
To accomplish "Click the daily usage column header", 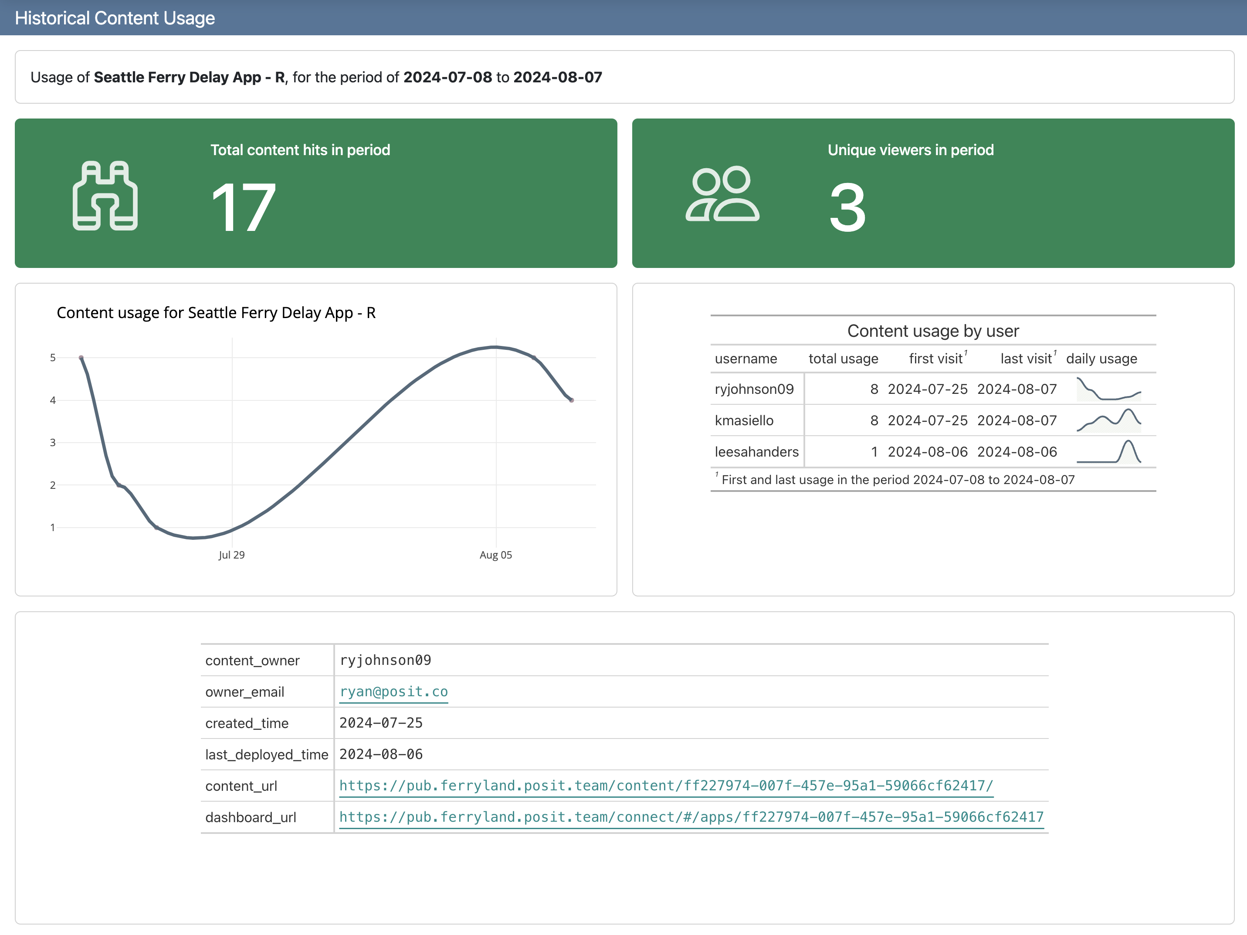I will 1101,359.
